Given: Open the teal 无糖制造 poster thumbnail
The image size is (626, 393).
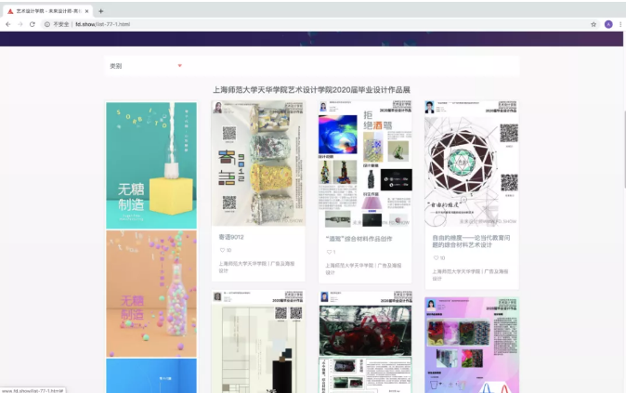Looking at the screenshot, I should 151,165.
